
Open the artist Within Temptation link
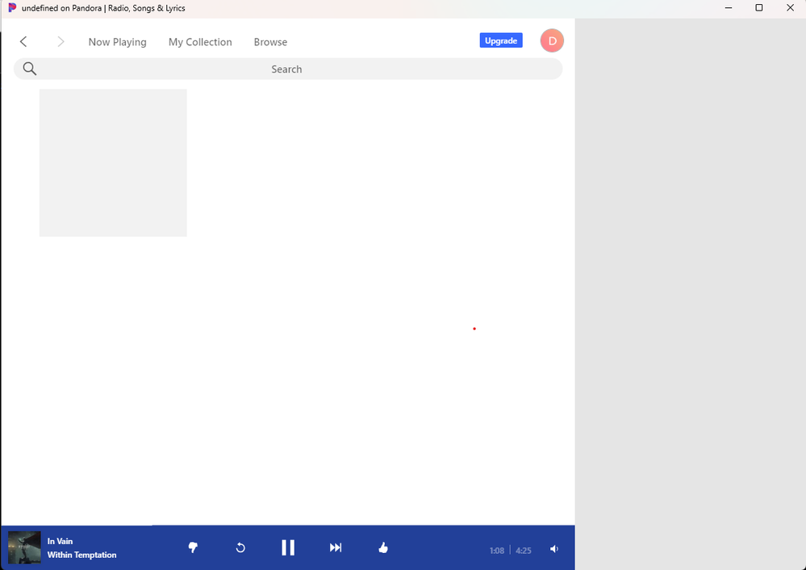pos(81,555)
